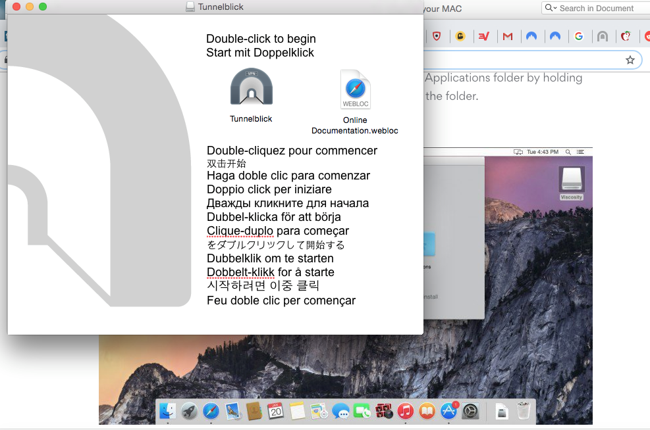Click Notification Center icon in embedded menu bar

[580, 152]
